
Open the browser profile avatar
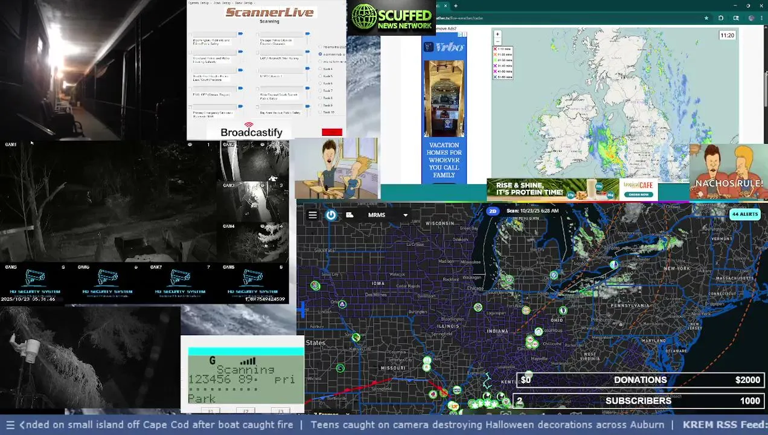pos(752,18)
